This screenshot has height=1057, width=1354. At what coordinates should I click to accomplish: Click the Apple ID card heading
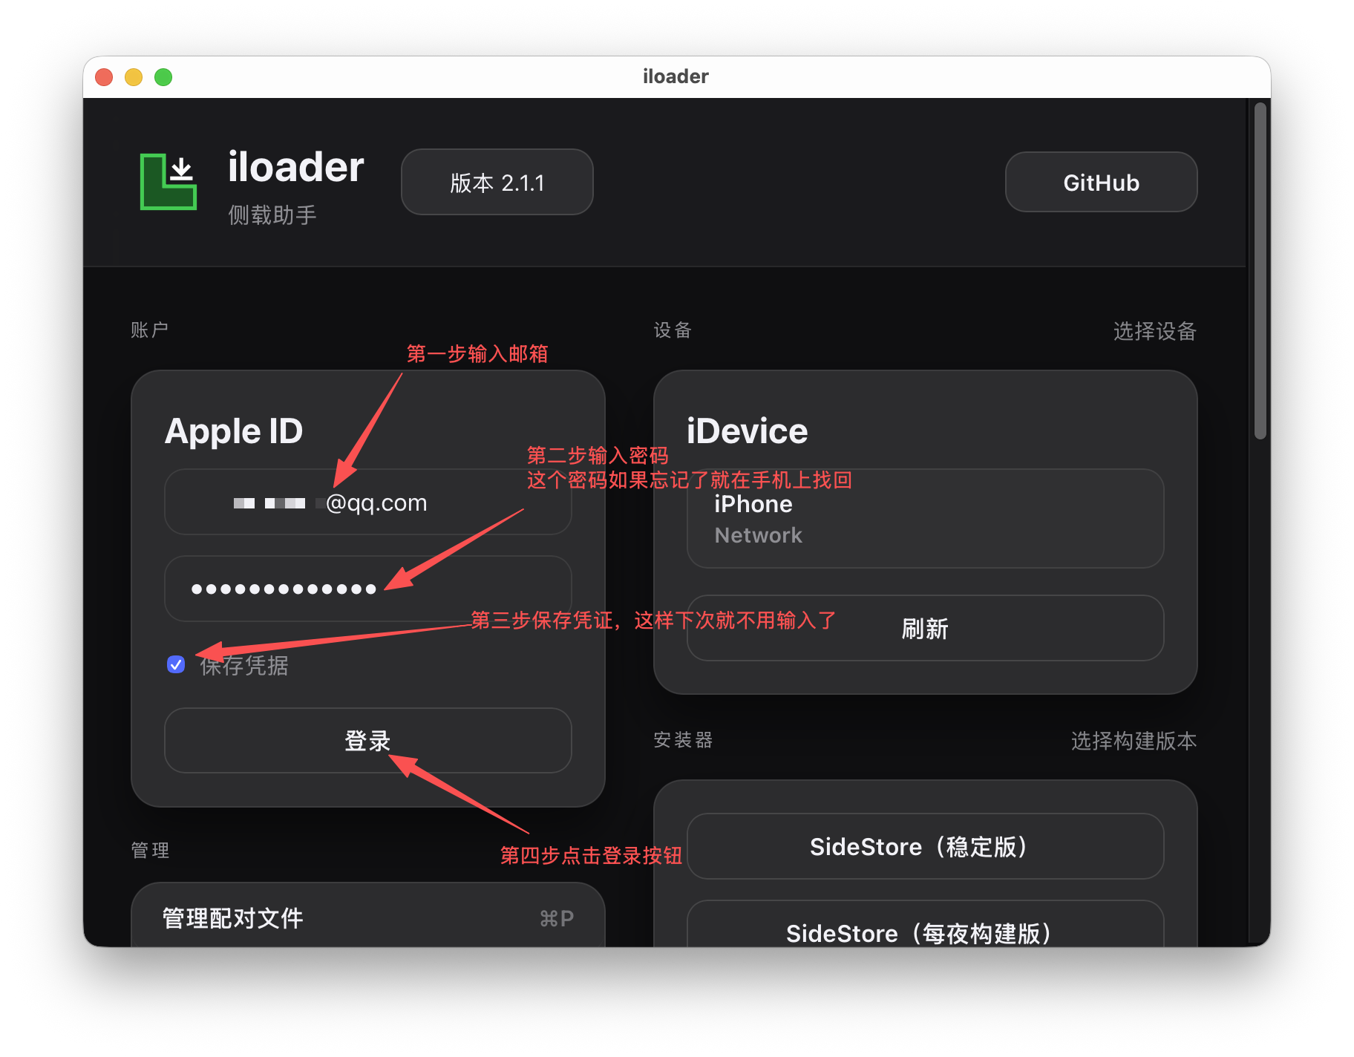pos(234,431)
